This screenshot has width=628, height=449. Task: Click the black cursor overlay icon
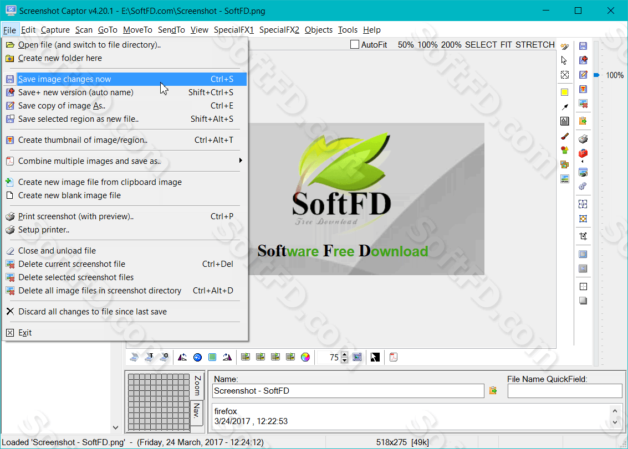[x=375, y=357]
